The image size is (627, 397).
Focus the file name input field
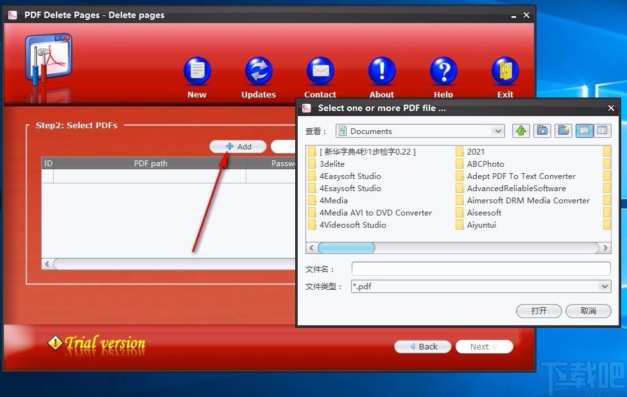tap(481, 269)
